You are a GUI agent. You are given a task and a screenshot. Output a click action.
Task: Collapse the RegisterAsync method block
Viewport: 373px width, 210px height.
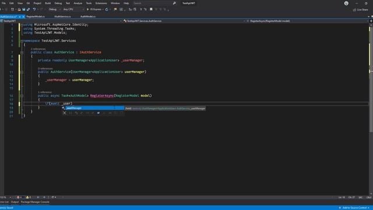tap(22, 96)
